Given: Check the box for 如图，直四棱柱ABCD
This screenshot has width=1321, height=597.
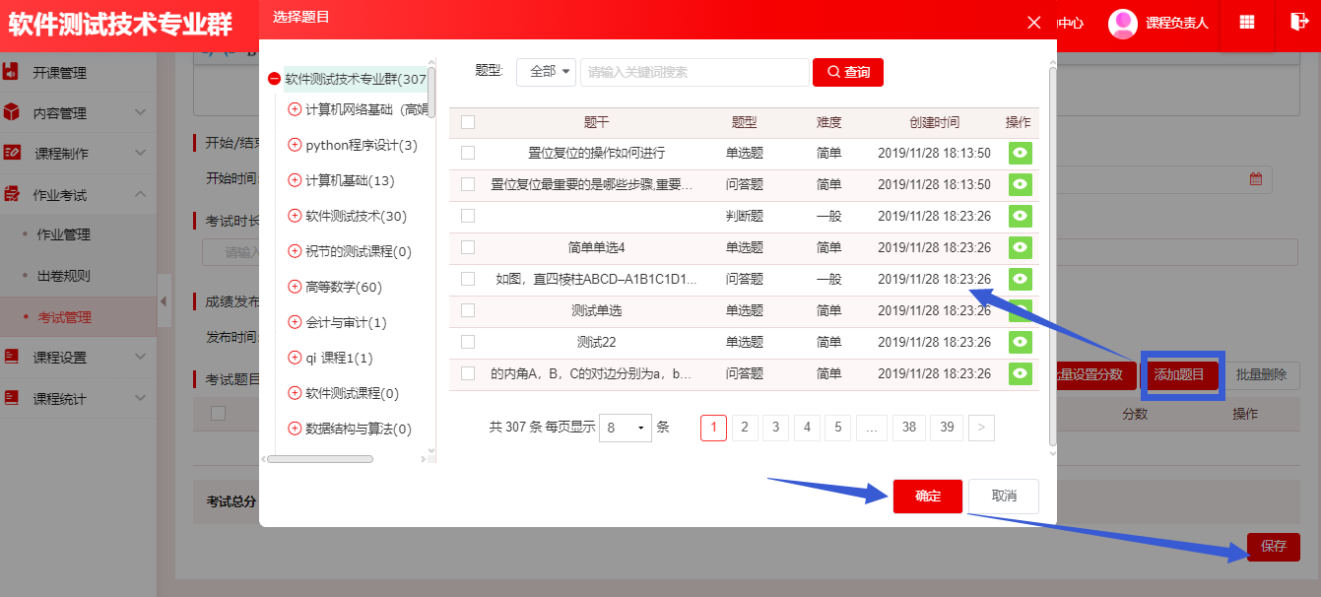Looking at the screenshot, I should point(468,279).
